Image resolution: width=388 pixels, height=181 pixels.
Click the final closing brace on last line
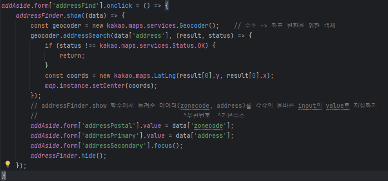(x=3, y=176)
